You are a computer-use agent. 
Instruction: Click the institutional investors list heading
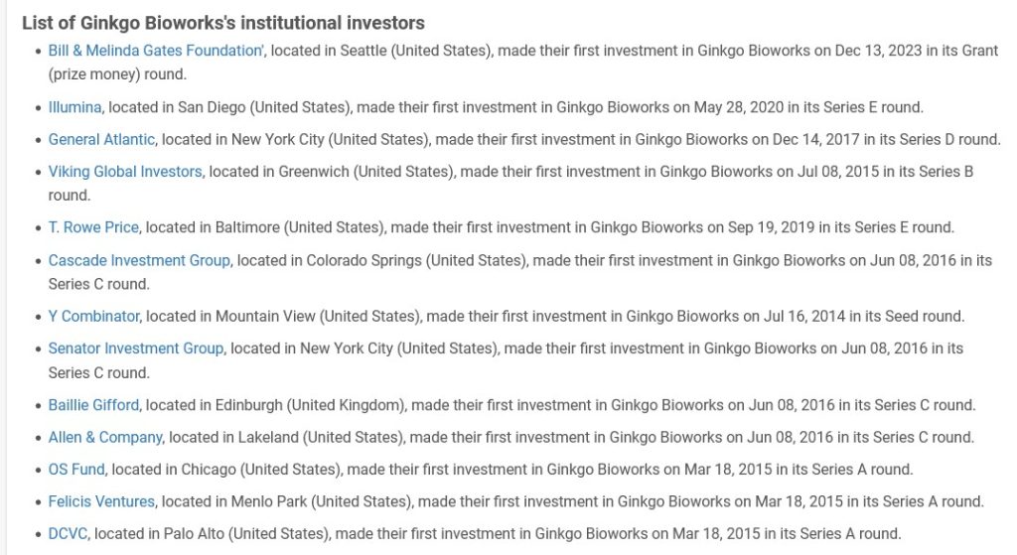pyautogui.click(x=223, y=23)
